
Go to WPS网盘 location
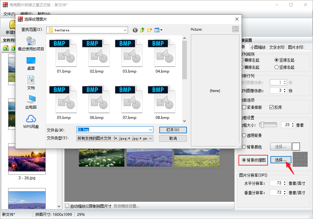(x=31, y=121)
